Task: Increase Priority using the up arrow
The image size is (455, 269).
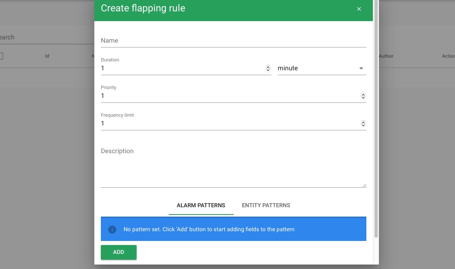Action: click(363, 94)
